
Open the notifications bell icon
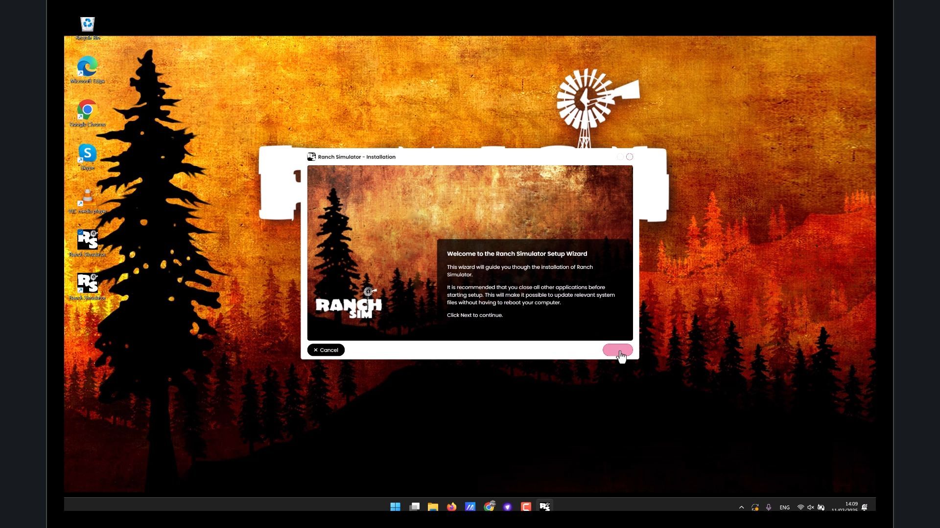[x=865, y=507]
